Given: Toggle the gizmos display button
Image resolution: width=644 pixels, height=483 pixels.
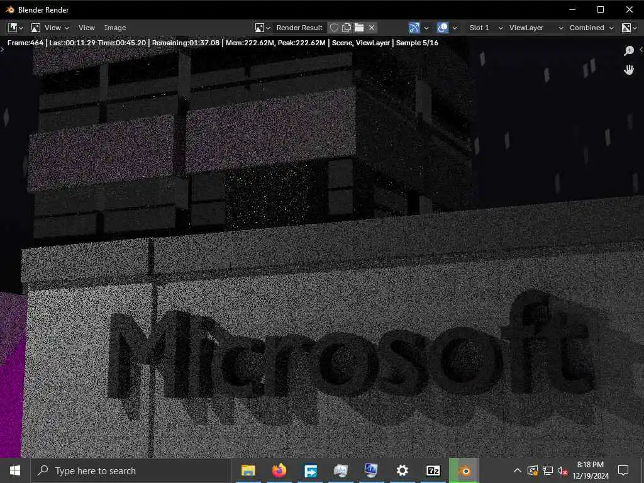Looking at the screenshot, I should (x=414, y=28).
